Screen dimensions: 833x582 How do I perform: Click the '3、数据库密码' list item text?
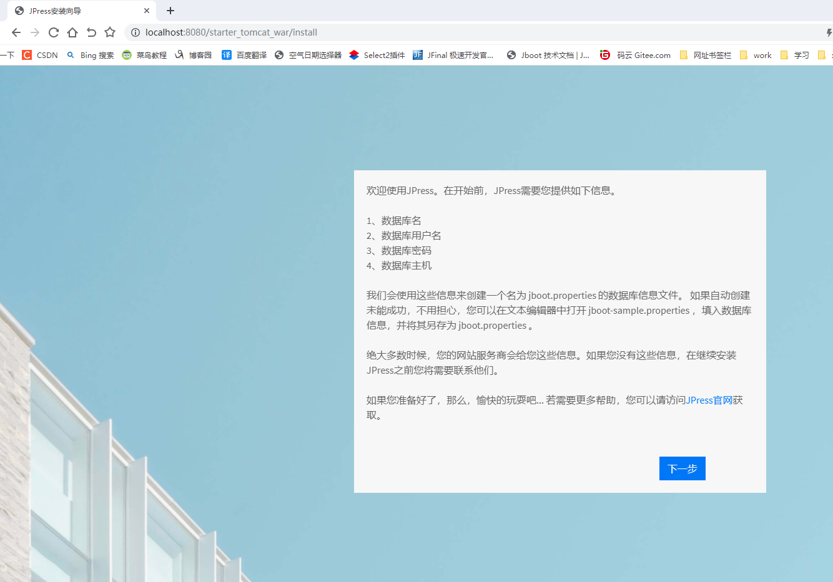tap(399, 250)
